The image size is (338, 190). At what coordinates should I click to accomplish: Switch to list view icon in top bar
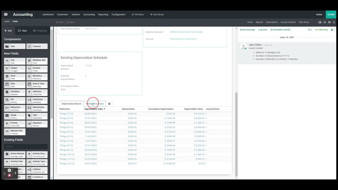(x=325, y=22)
